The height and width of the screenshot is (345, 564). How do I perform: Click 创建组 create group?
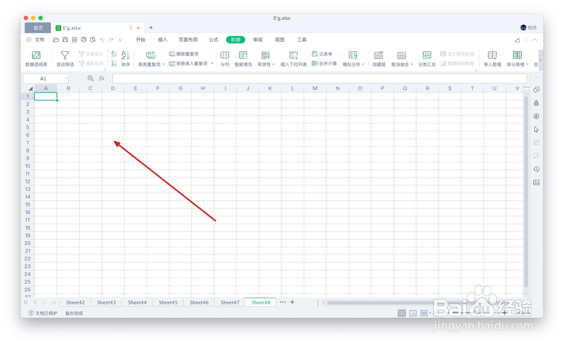click(379, 59)
